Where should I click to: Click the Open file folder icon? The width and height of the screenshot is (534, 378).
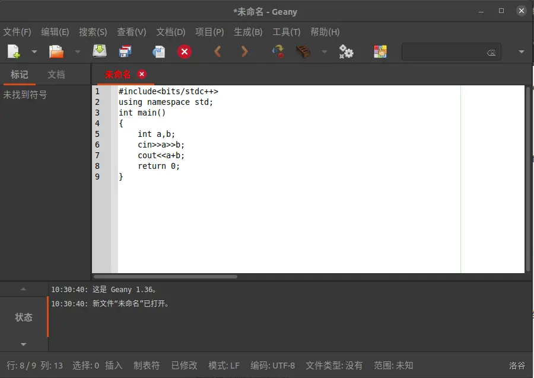pyautogui.click(x=56, y=52)
